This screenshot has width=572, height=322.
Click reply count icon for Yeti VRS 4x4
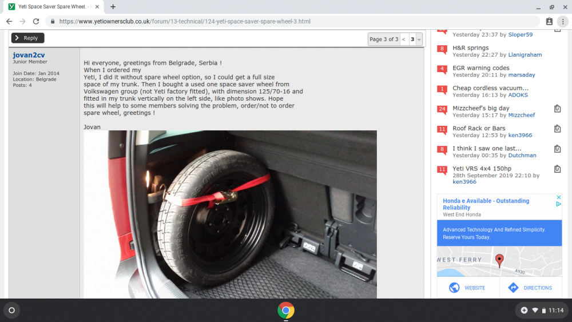pos(442,169)
